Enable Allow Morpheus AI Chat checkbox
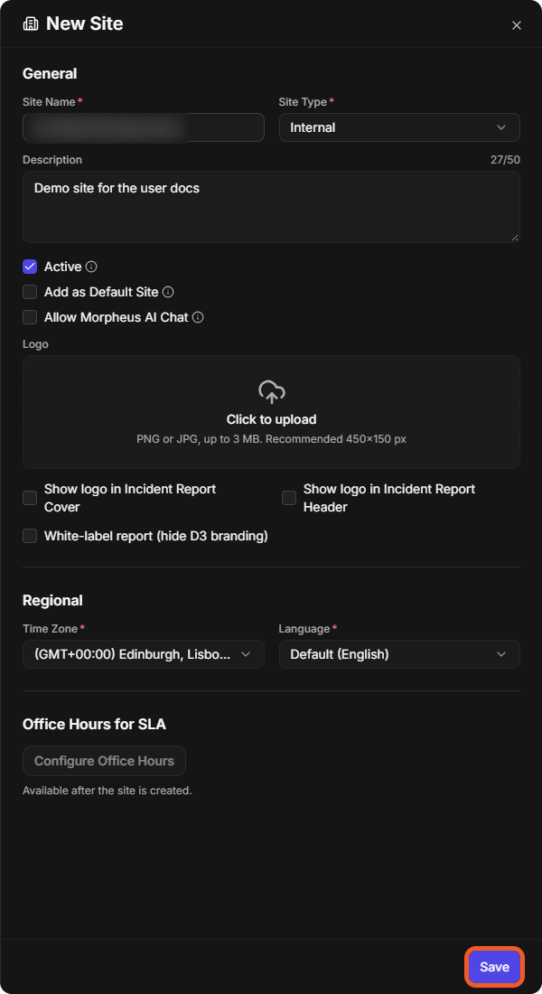The height and width of the screenshot is (994, 542). click(30, 317)
